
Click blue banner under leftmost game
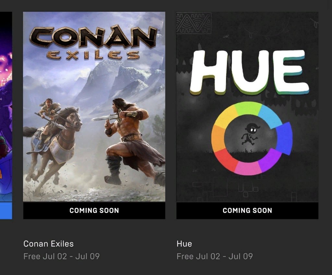(x=6, y=210)
